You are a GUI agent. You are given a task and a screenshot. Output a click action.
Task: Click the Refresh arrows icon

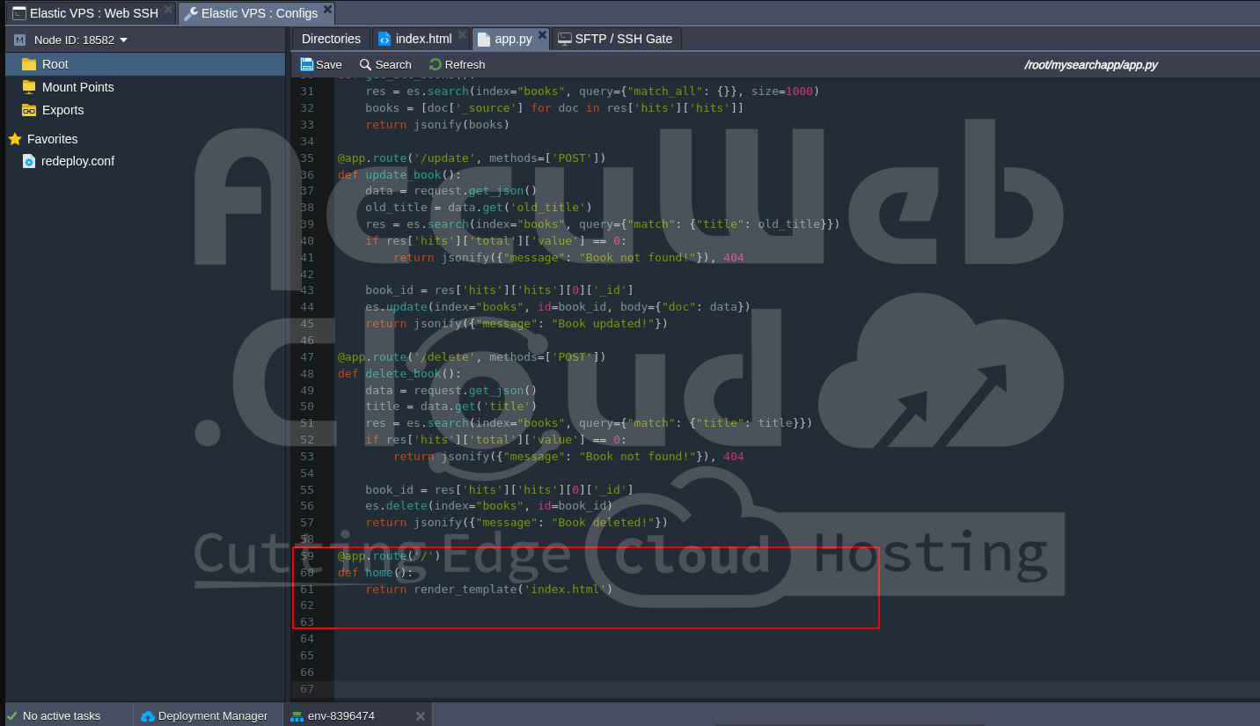click(x=436, y=64)
